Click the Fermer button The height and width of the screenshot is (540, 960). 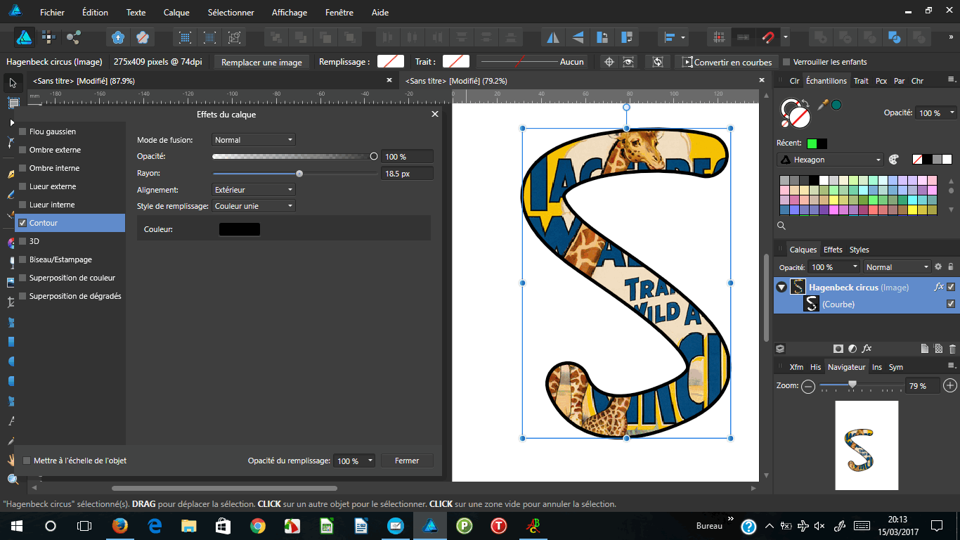pyautogui.click(x=407, y=461)
